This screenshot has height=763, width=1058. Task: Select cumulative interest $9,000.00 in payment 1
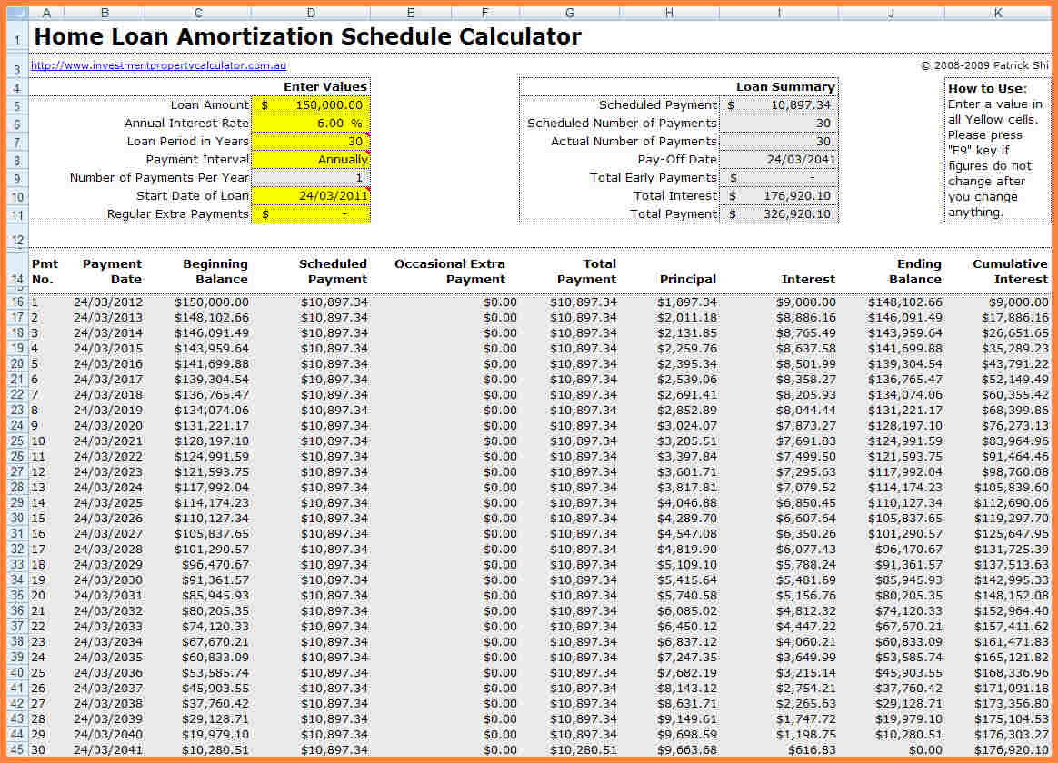pyautogui.click(x=1018, y=302)
